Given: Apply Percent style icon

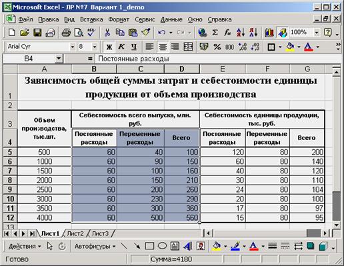Looking at the screenshot, I should pos(217,47).
